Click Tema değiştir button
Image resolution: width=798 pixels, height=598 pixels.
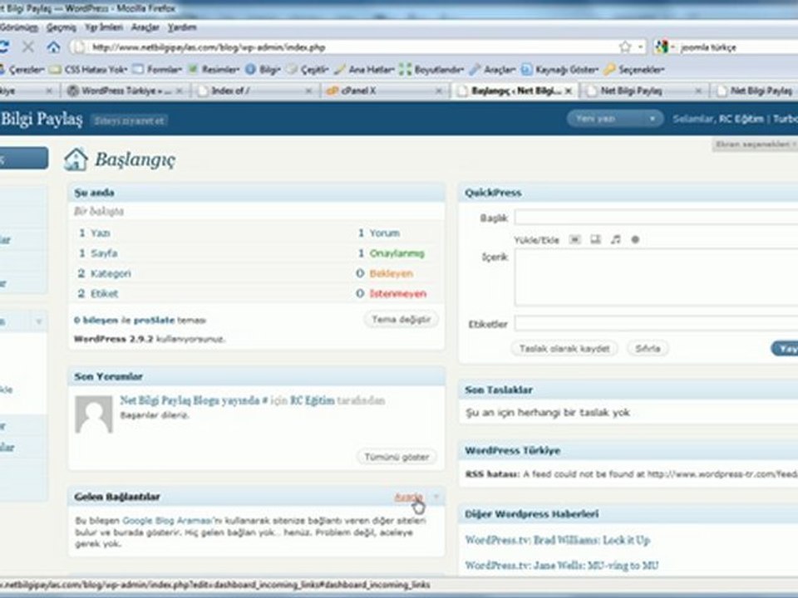tap(401, 319)
